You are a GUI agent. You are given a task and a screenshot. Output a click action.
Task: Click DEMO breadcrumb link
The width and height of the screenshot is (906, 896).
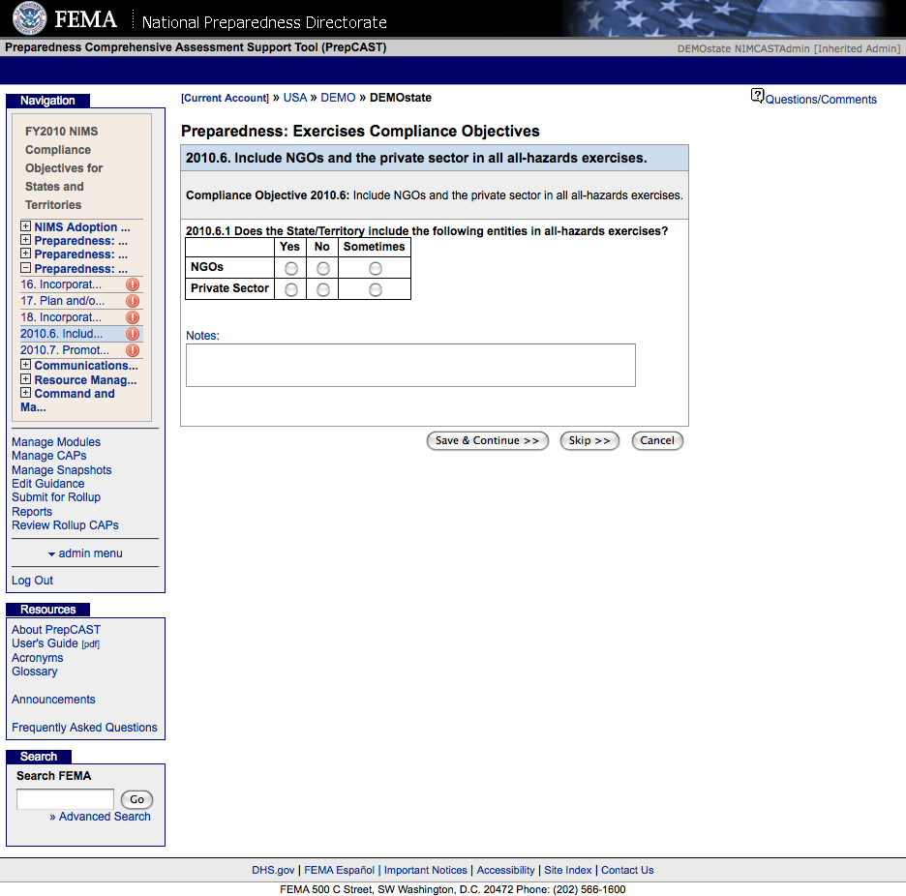[x=338, y=98]
